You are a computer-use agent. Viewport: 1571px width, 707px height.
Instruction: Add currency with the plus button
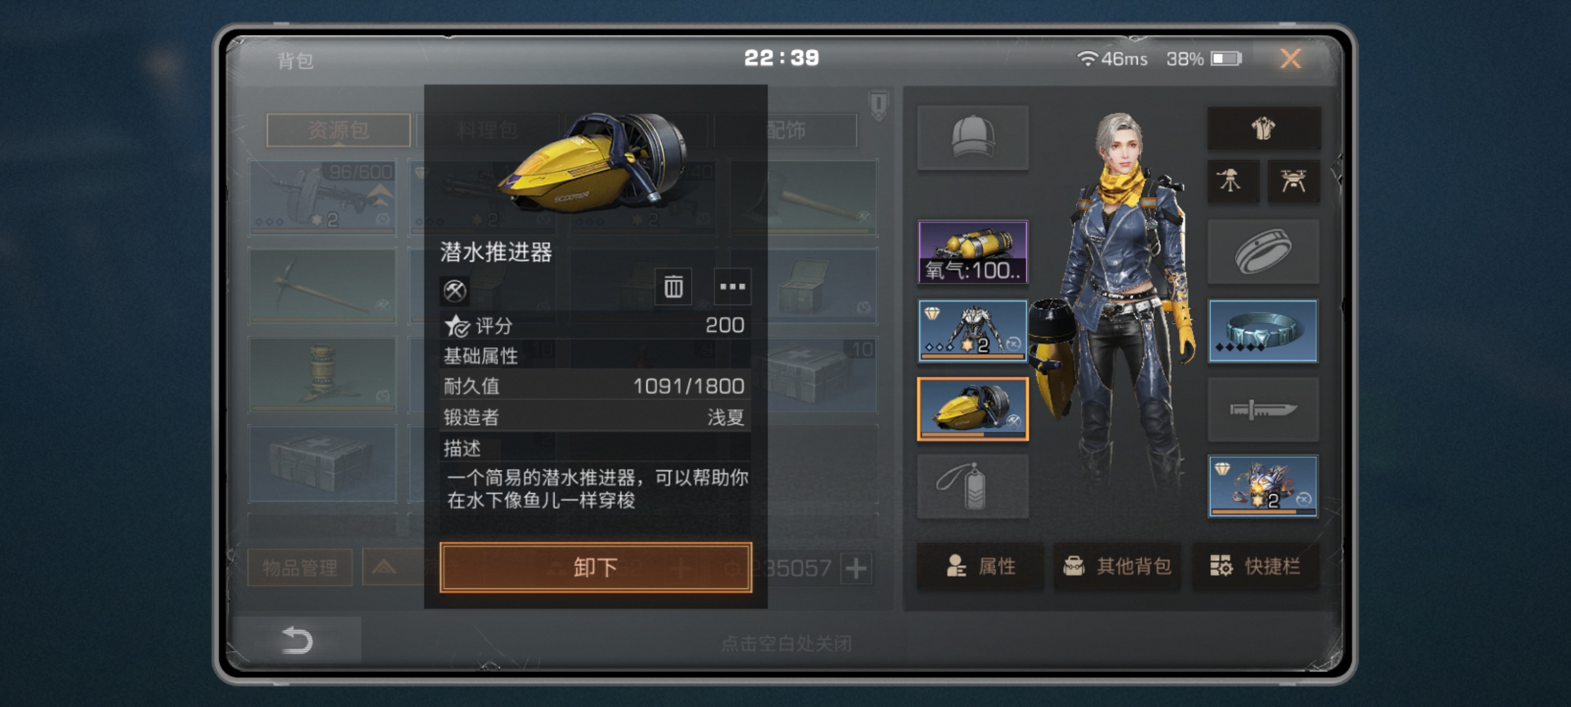pyautogui.click(x=856, y=568)
